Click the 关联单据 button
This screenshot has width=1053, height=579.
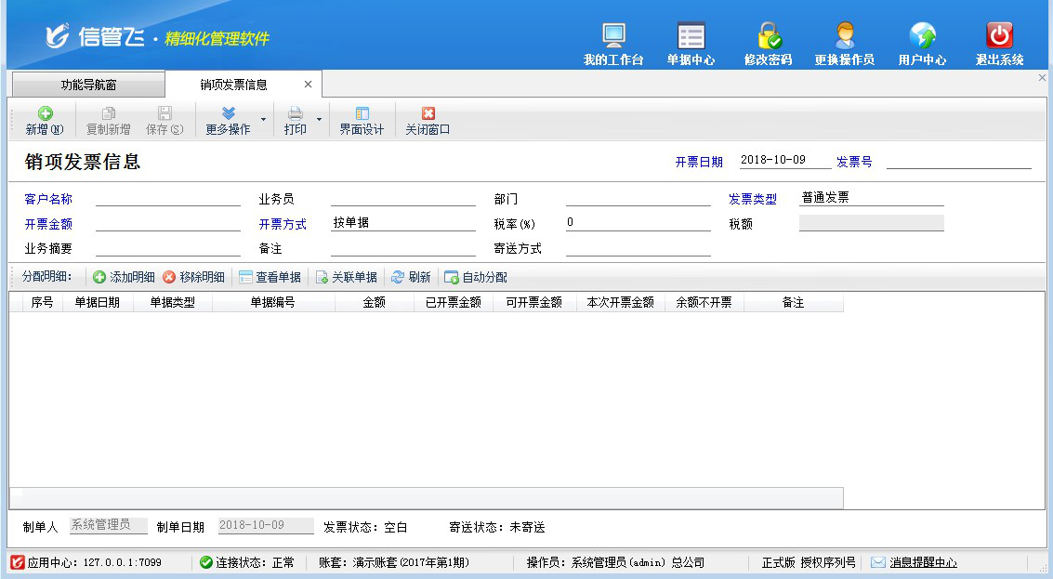346,277
